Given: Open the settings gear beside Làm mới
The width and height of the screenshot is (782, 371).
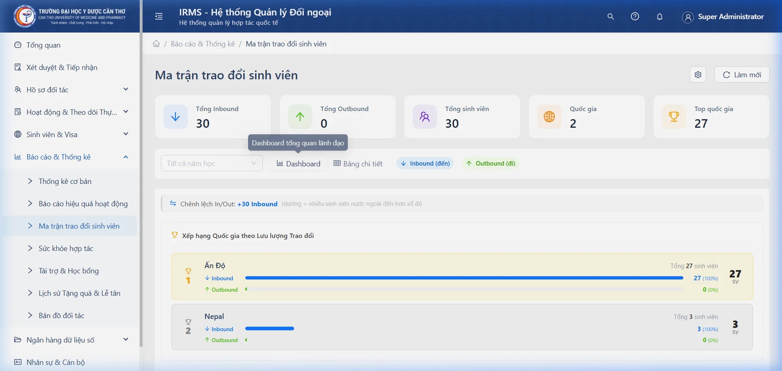Looking at the screenshot, I should 698,74.
